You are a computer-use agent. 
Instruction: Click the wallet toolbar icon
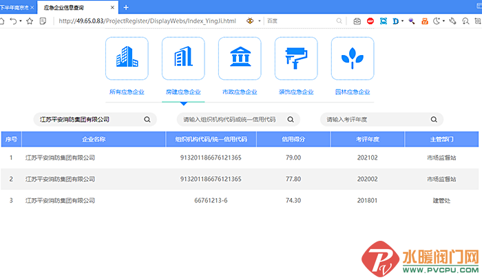point(357,21)
